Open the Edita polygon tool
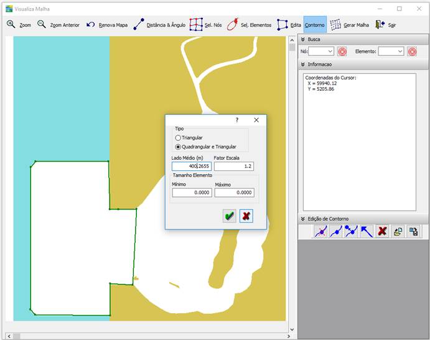The width and height of the screenshot is (430, 340). coord(289,25)
